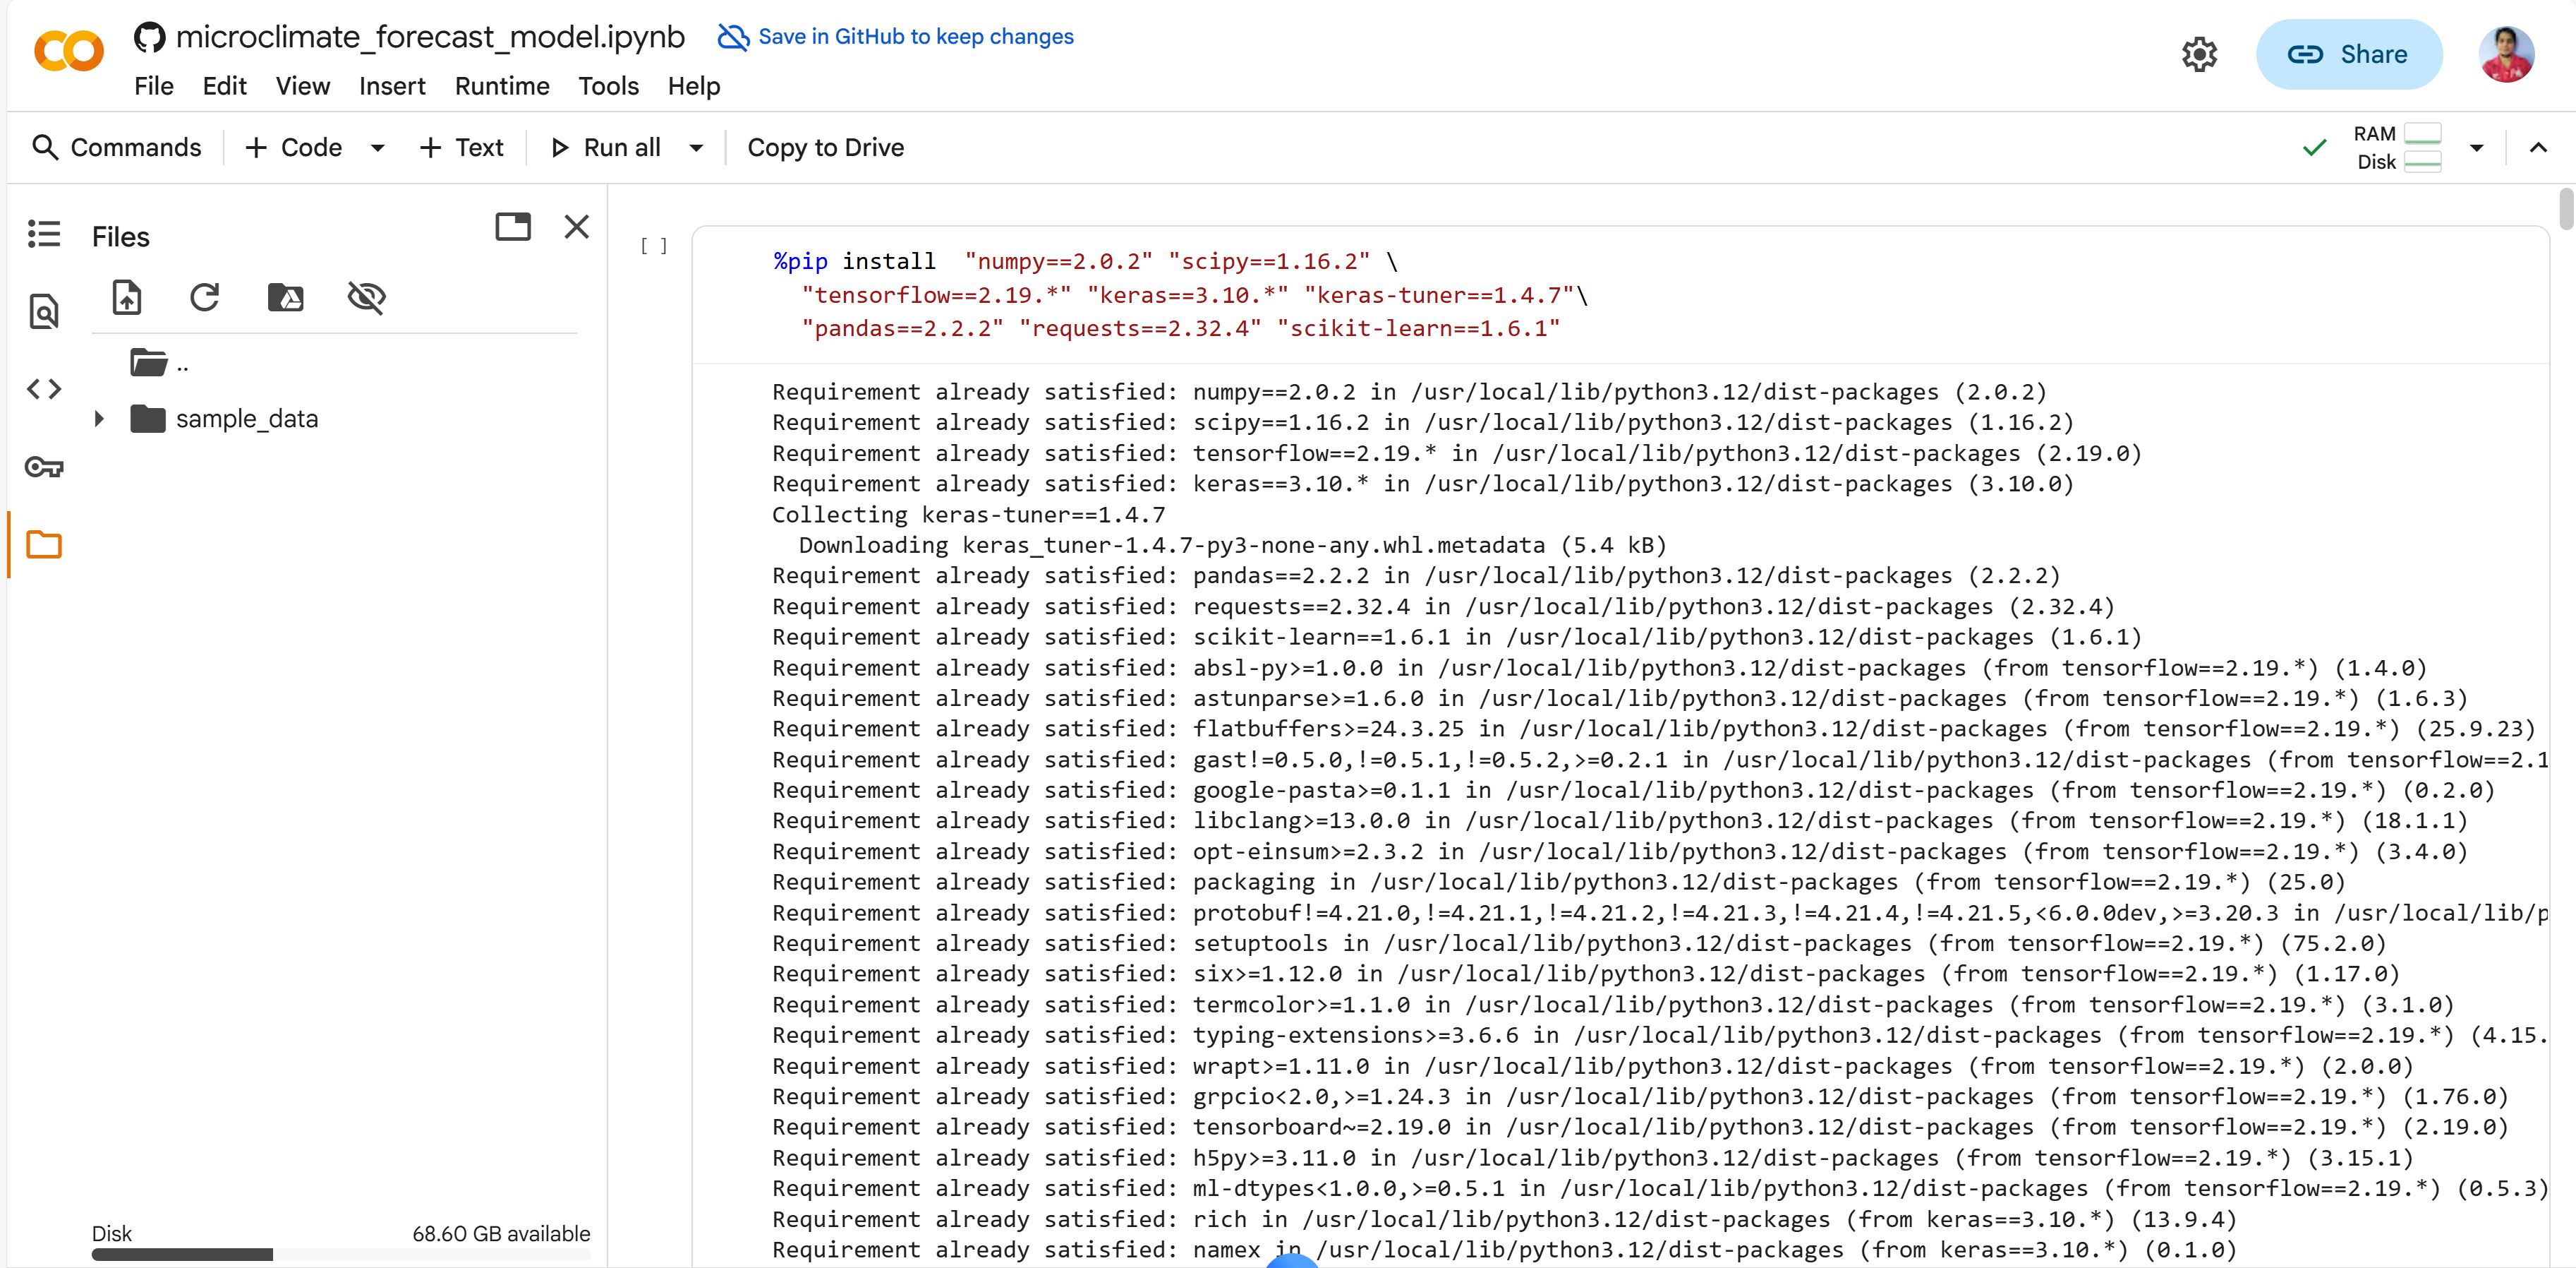
Task: Toggle show hidden files eye icon
Action: coord(366,297)
